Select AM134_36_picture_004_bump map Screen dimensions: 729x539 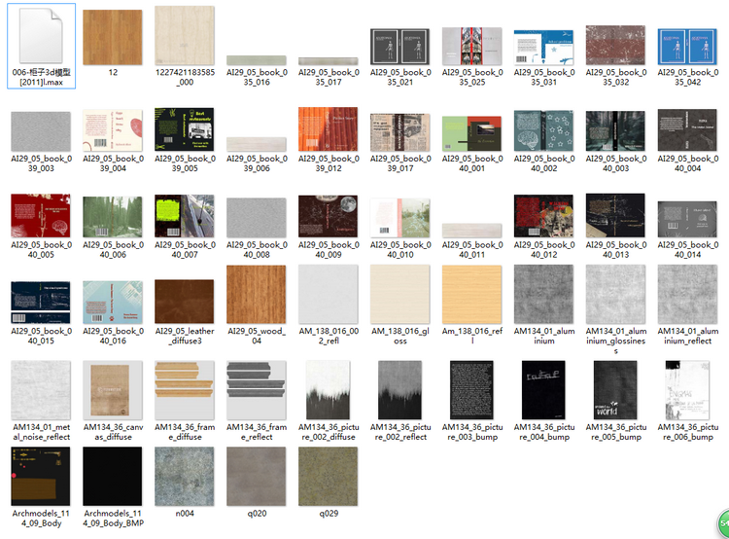(x=543, y=390)
